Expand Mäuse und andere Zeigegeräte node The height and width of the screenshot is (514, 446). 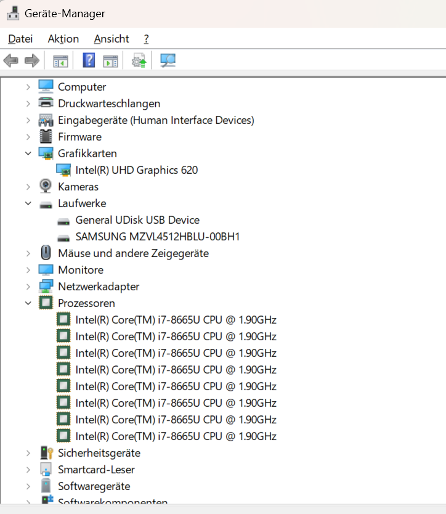point(28,254)
